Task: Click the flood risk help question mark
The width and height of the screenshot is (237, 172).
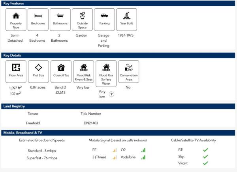Action: (x=112, y=94)
